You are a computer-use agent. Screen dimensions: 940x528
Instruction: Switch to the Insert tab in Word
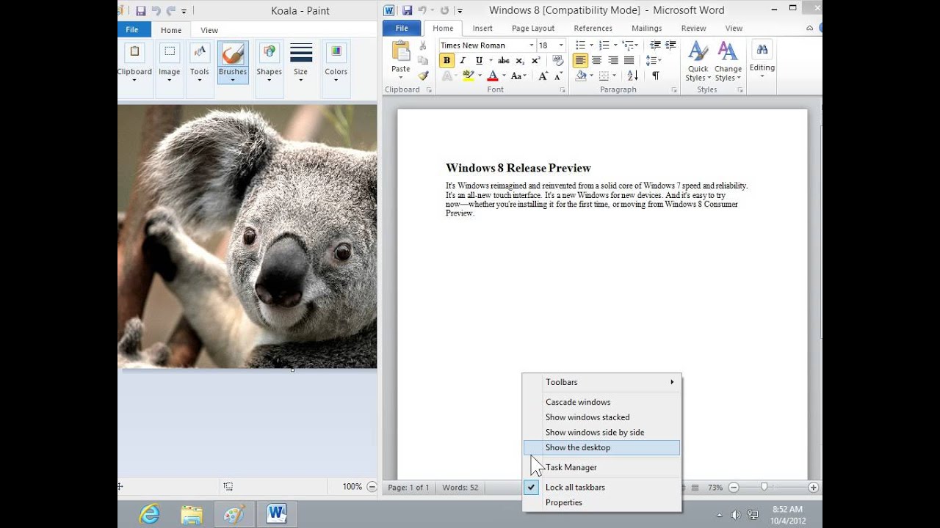click(x=482, y=29)
